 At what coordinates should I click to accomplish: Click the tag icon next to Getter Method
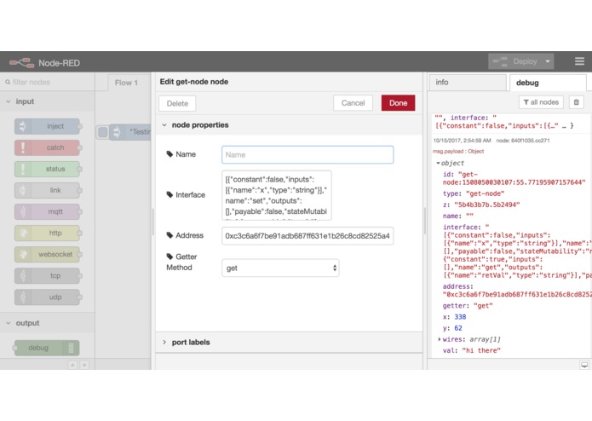pos(170,257)
